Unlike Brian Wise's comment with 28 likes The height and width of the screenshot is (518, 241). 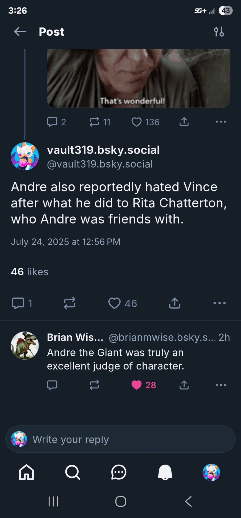pos(137,385)
